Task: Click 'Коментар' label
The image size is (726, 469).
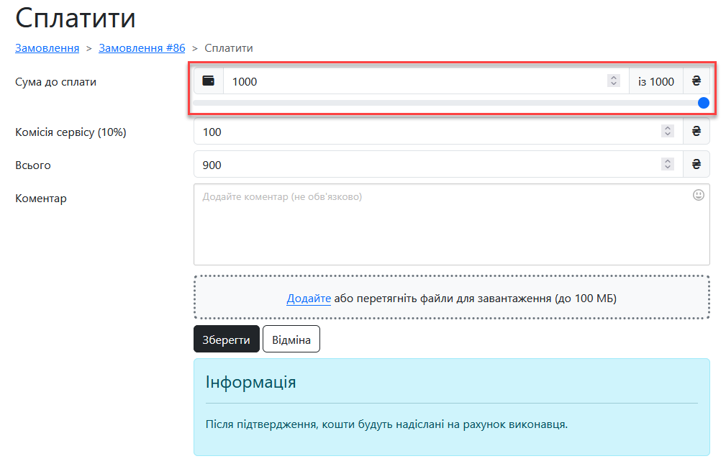Action: click(x=41, y=199)
